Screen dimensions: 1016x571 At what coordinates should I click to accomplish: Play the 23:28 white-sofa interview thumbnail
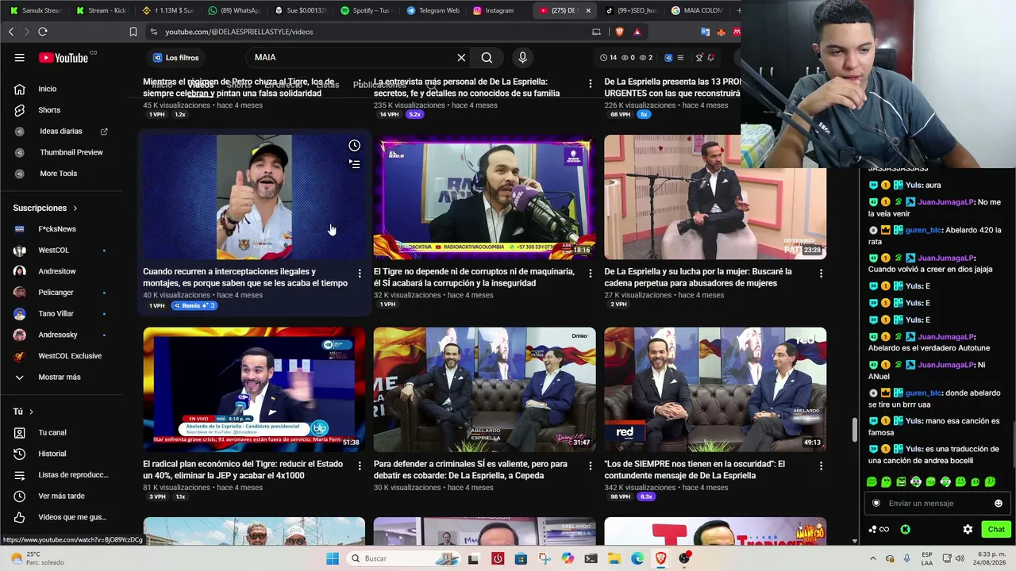(x=714, y=197)
